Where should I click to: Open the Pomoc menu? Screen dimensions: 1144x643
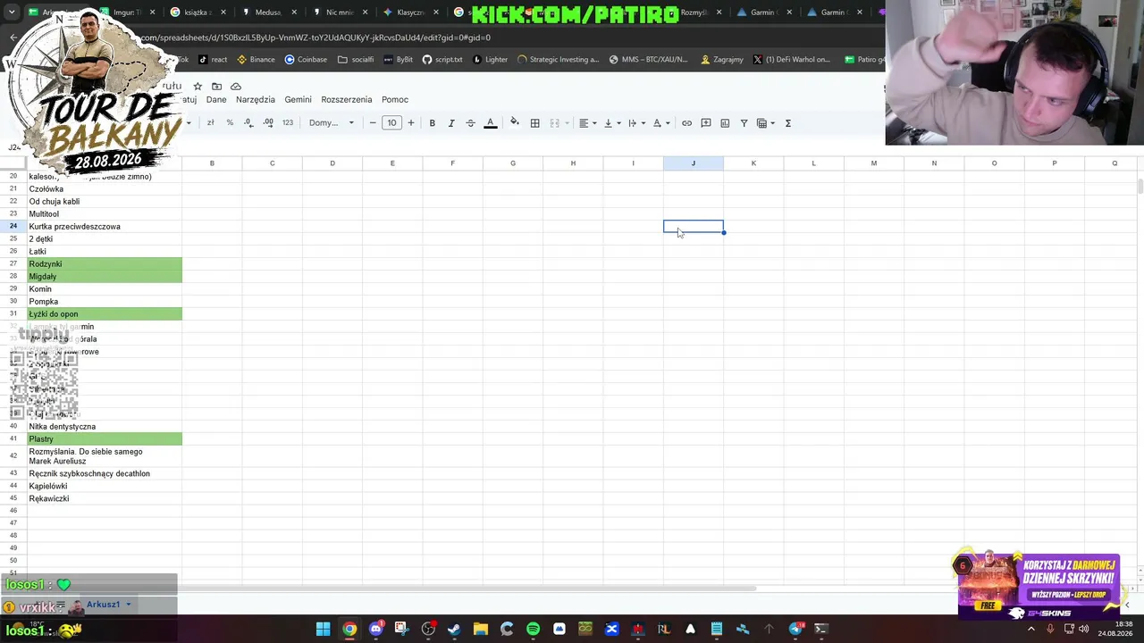click(x=395, y=100)
